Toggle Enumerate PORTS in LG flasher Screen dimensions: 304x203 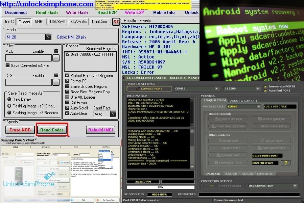click(265, 86)
